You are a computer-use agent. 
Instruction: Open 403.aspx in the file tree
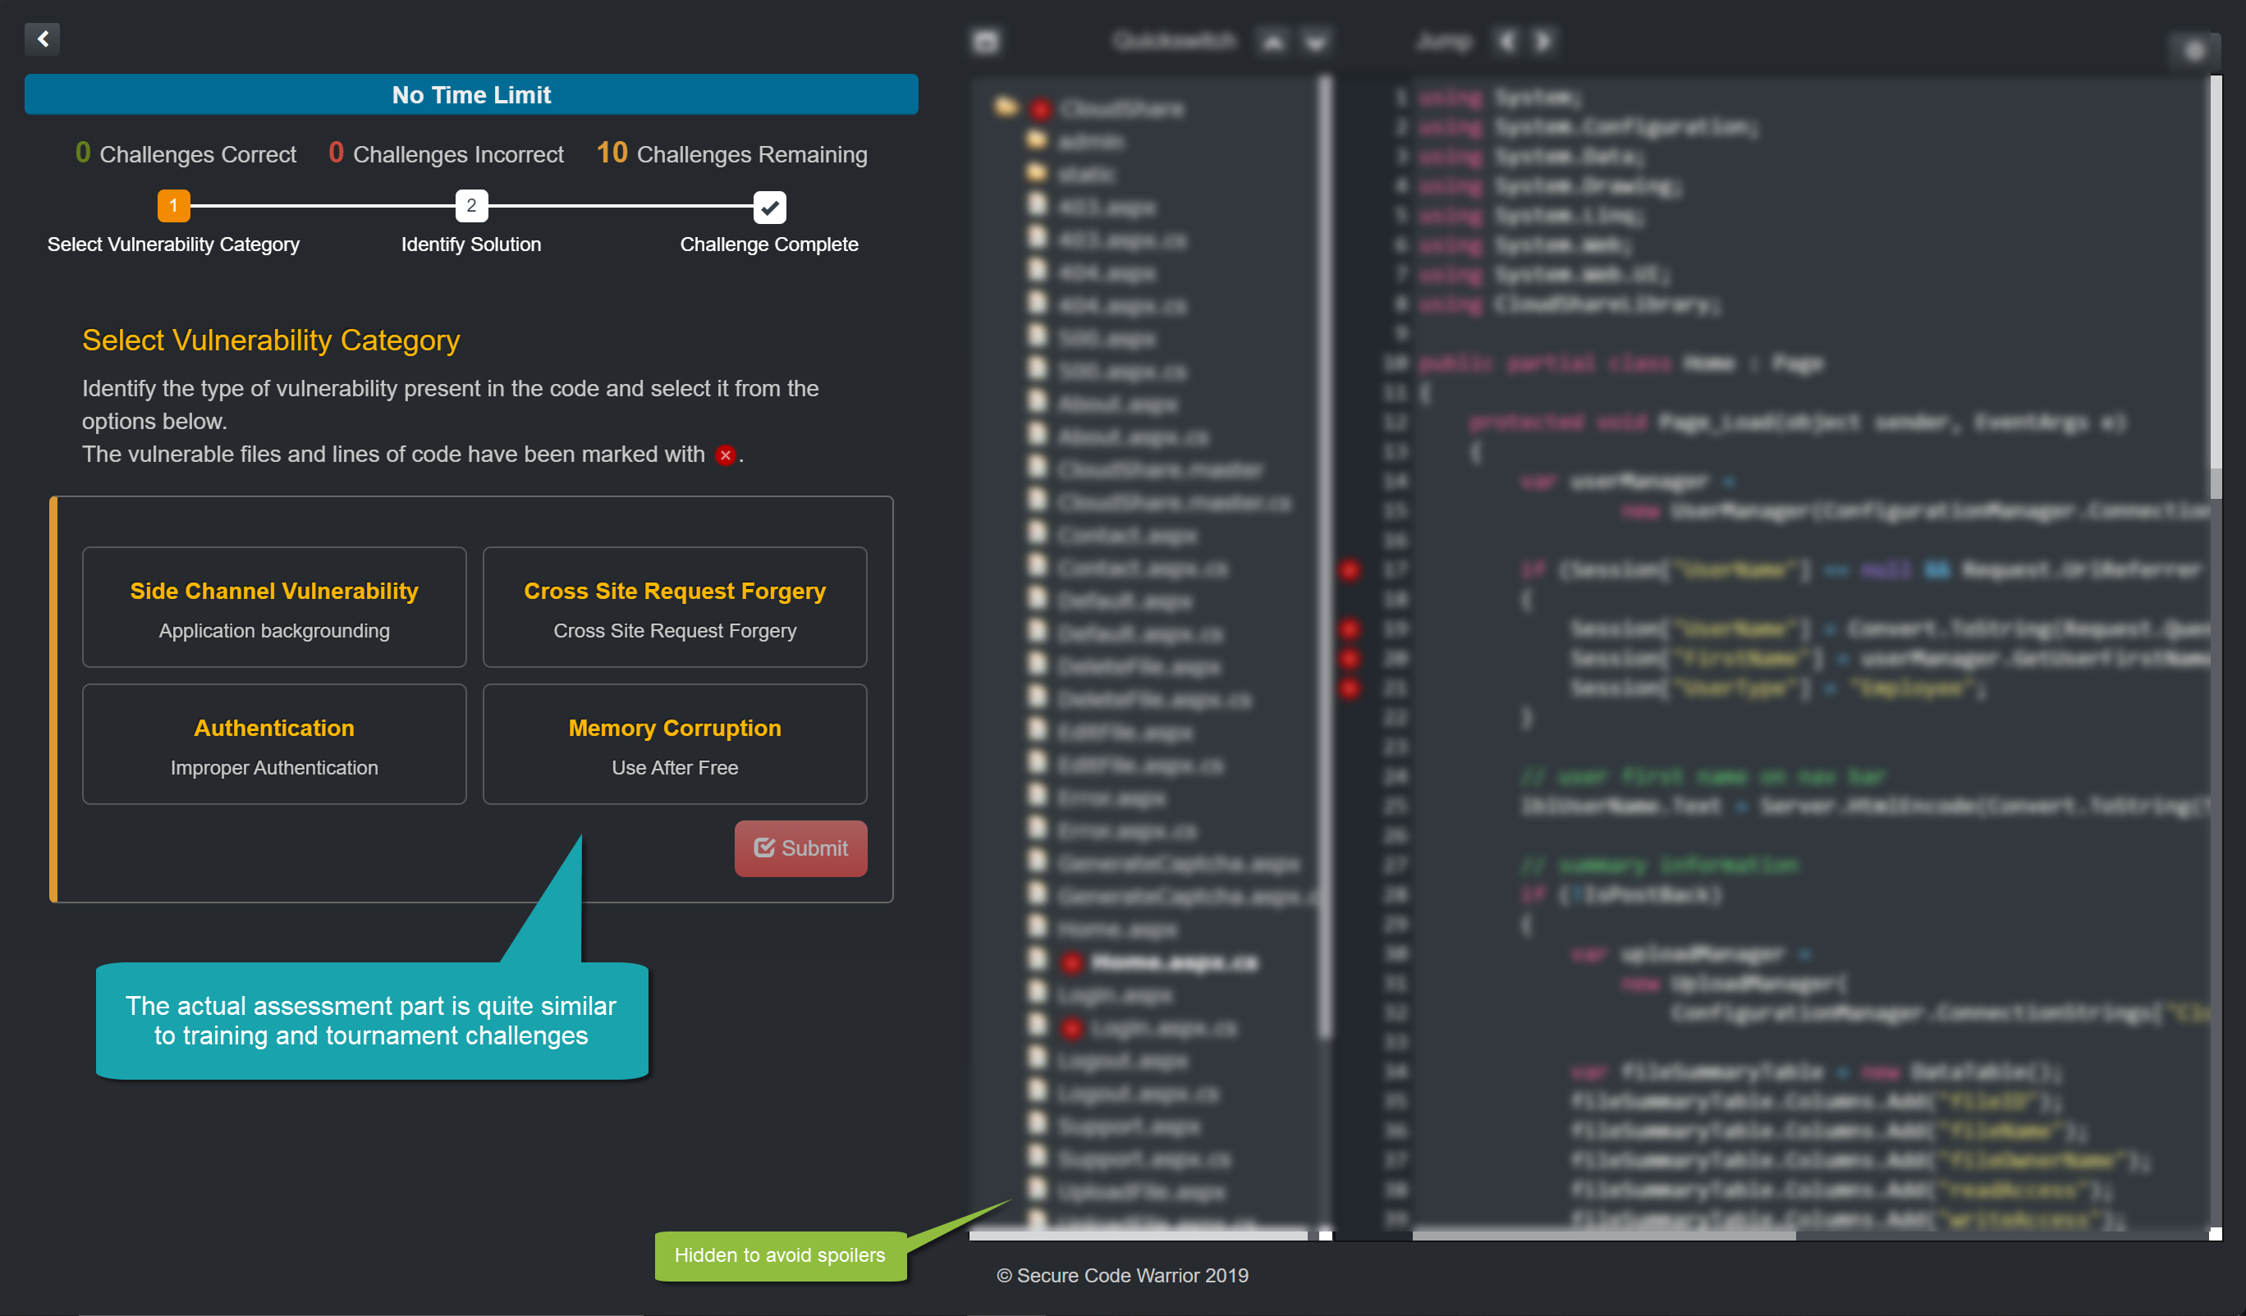click(x=1106, y=208)
